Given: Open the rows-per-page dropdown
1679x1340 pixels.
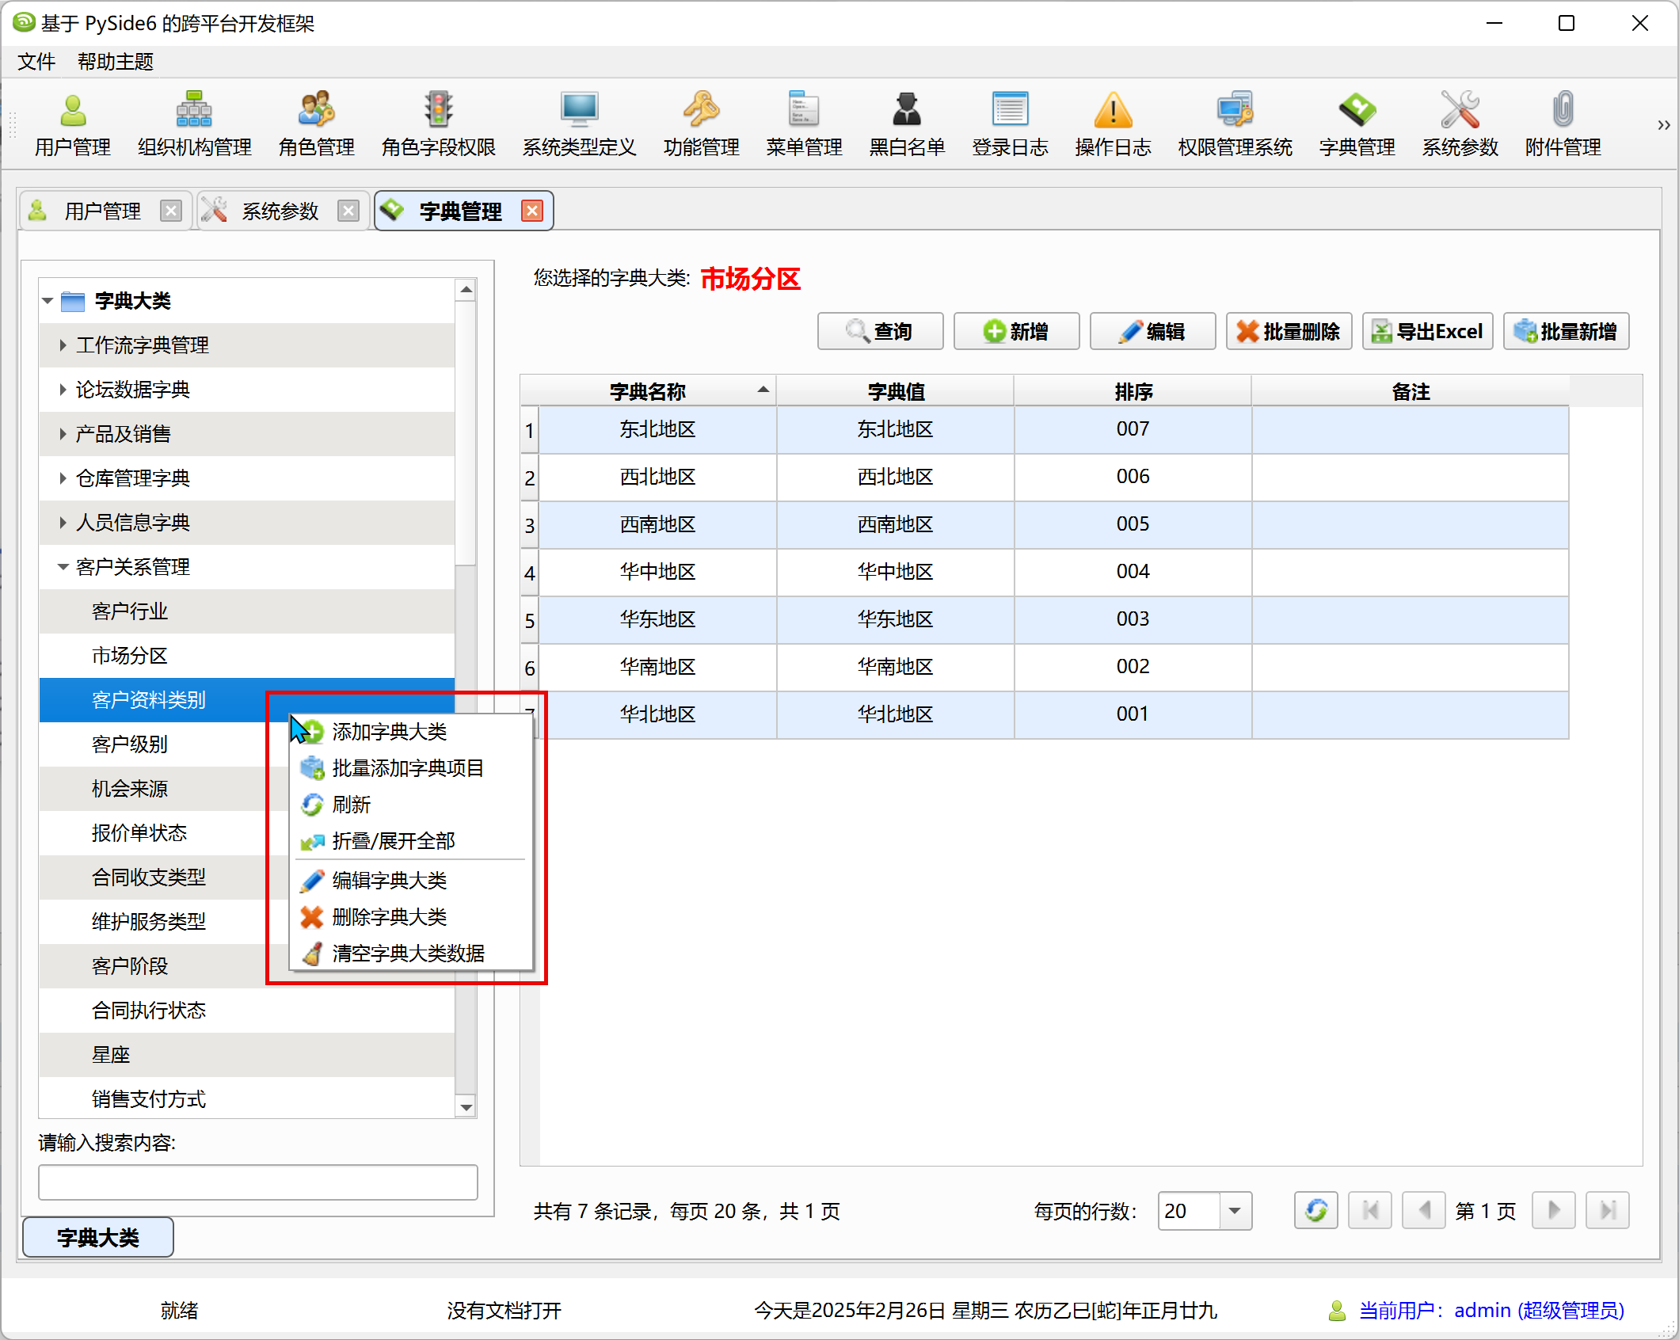Looking at the screenshot, I should coord(1232,1211).
